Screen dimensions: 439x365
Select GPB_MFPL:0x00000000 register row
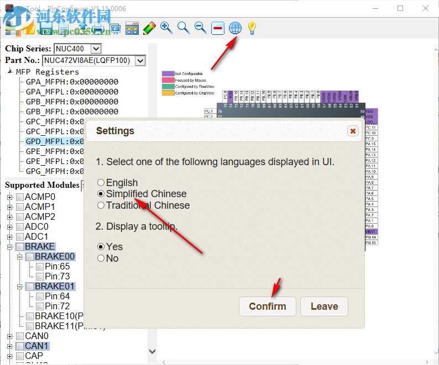coord(72,112)
